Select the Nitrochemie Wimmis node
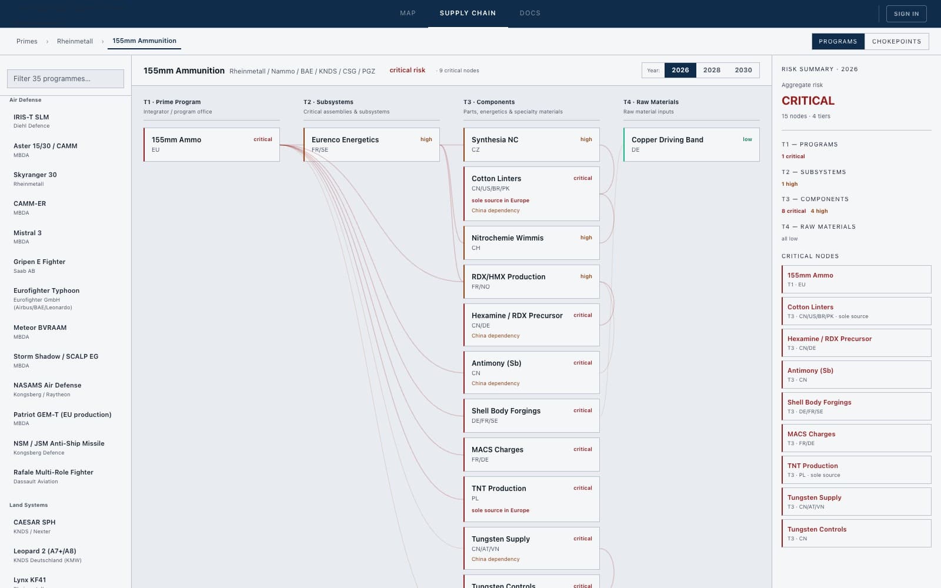The height and width of the screenshot is (588, 941). [x=532, y=243]
